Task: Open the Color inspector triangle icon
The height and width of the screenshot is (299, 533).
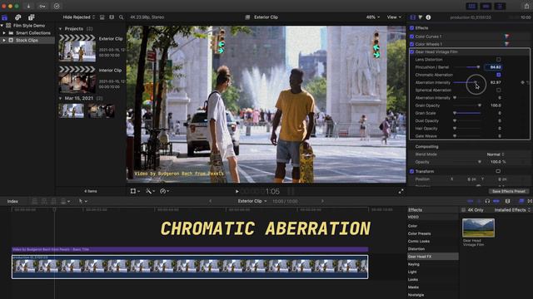Action: 421,17
